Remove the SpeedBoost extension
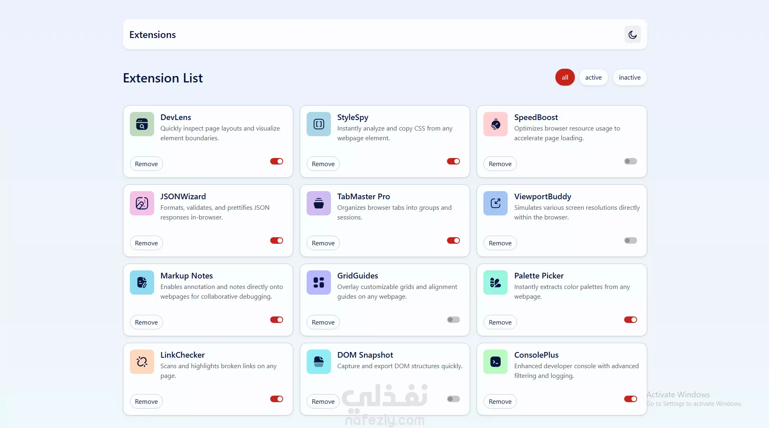This screenshot has width=769, height=428. [x=500, y=164]
